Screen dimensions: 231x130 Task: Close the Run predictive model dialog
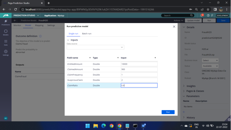click(174, 26)
